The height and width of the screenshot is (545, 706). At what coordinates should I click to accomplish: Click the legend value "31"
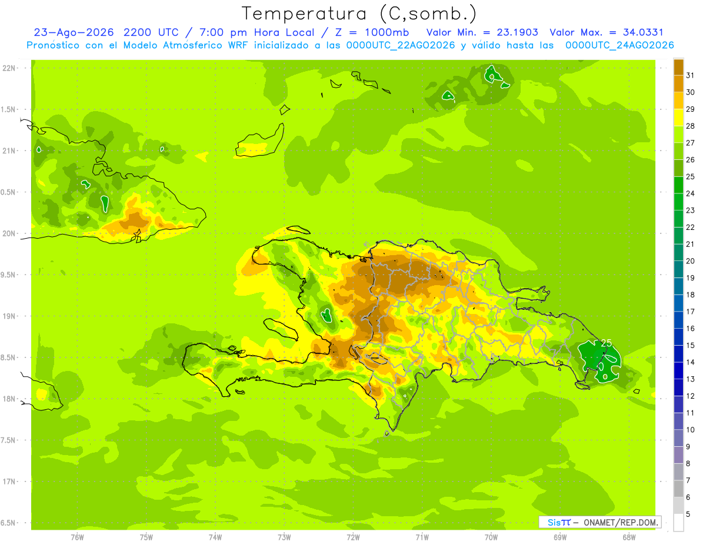[x=691, y=75]
